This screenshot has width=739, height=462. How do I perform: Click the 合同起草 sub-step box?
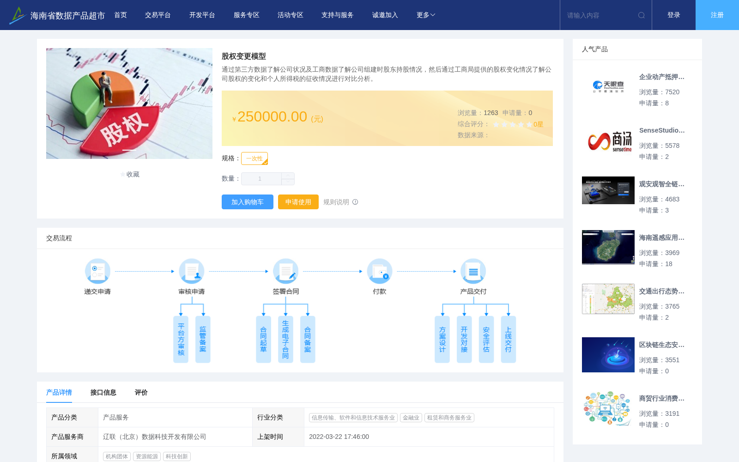tap(263, 340)
